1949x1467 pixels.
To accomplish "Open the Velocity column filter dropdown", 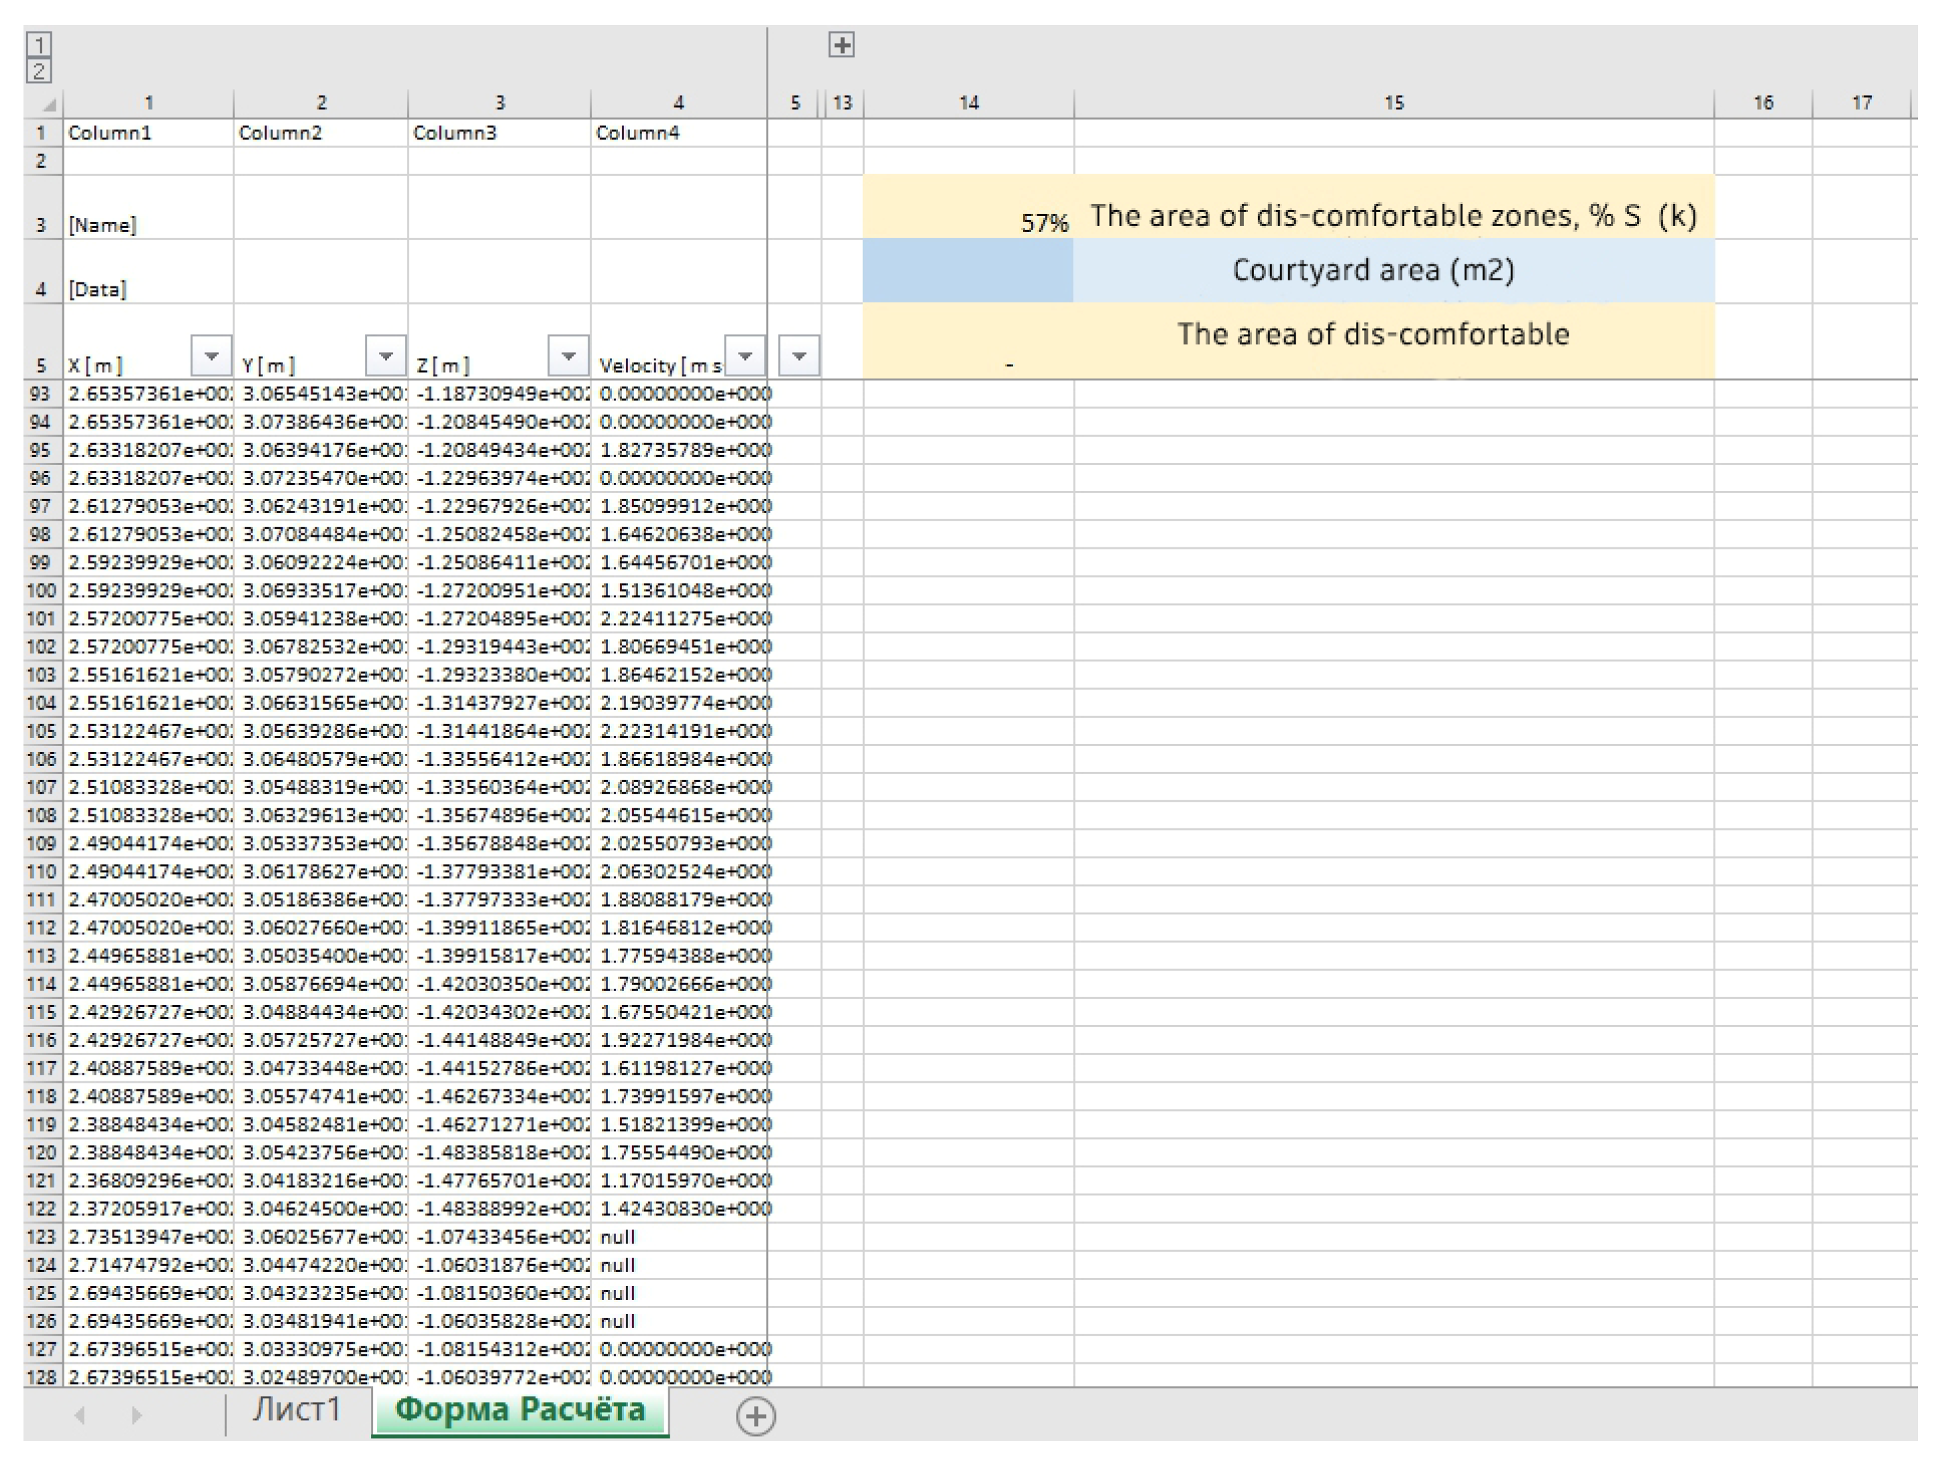I will point(745,356).
